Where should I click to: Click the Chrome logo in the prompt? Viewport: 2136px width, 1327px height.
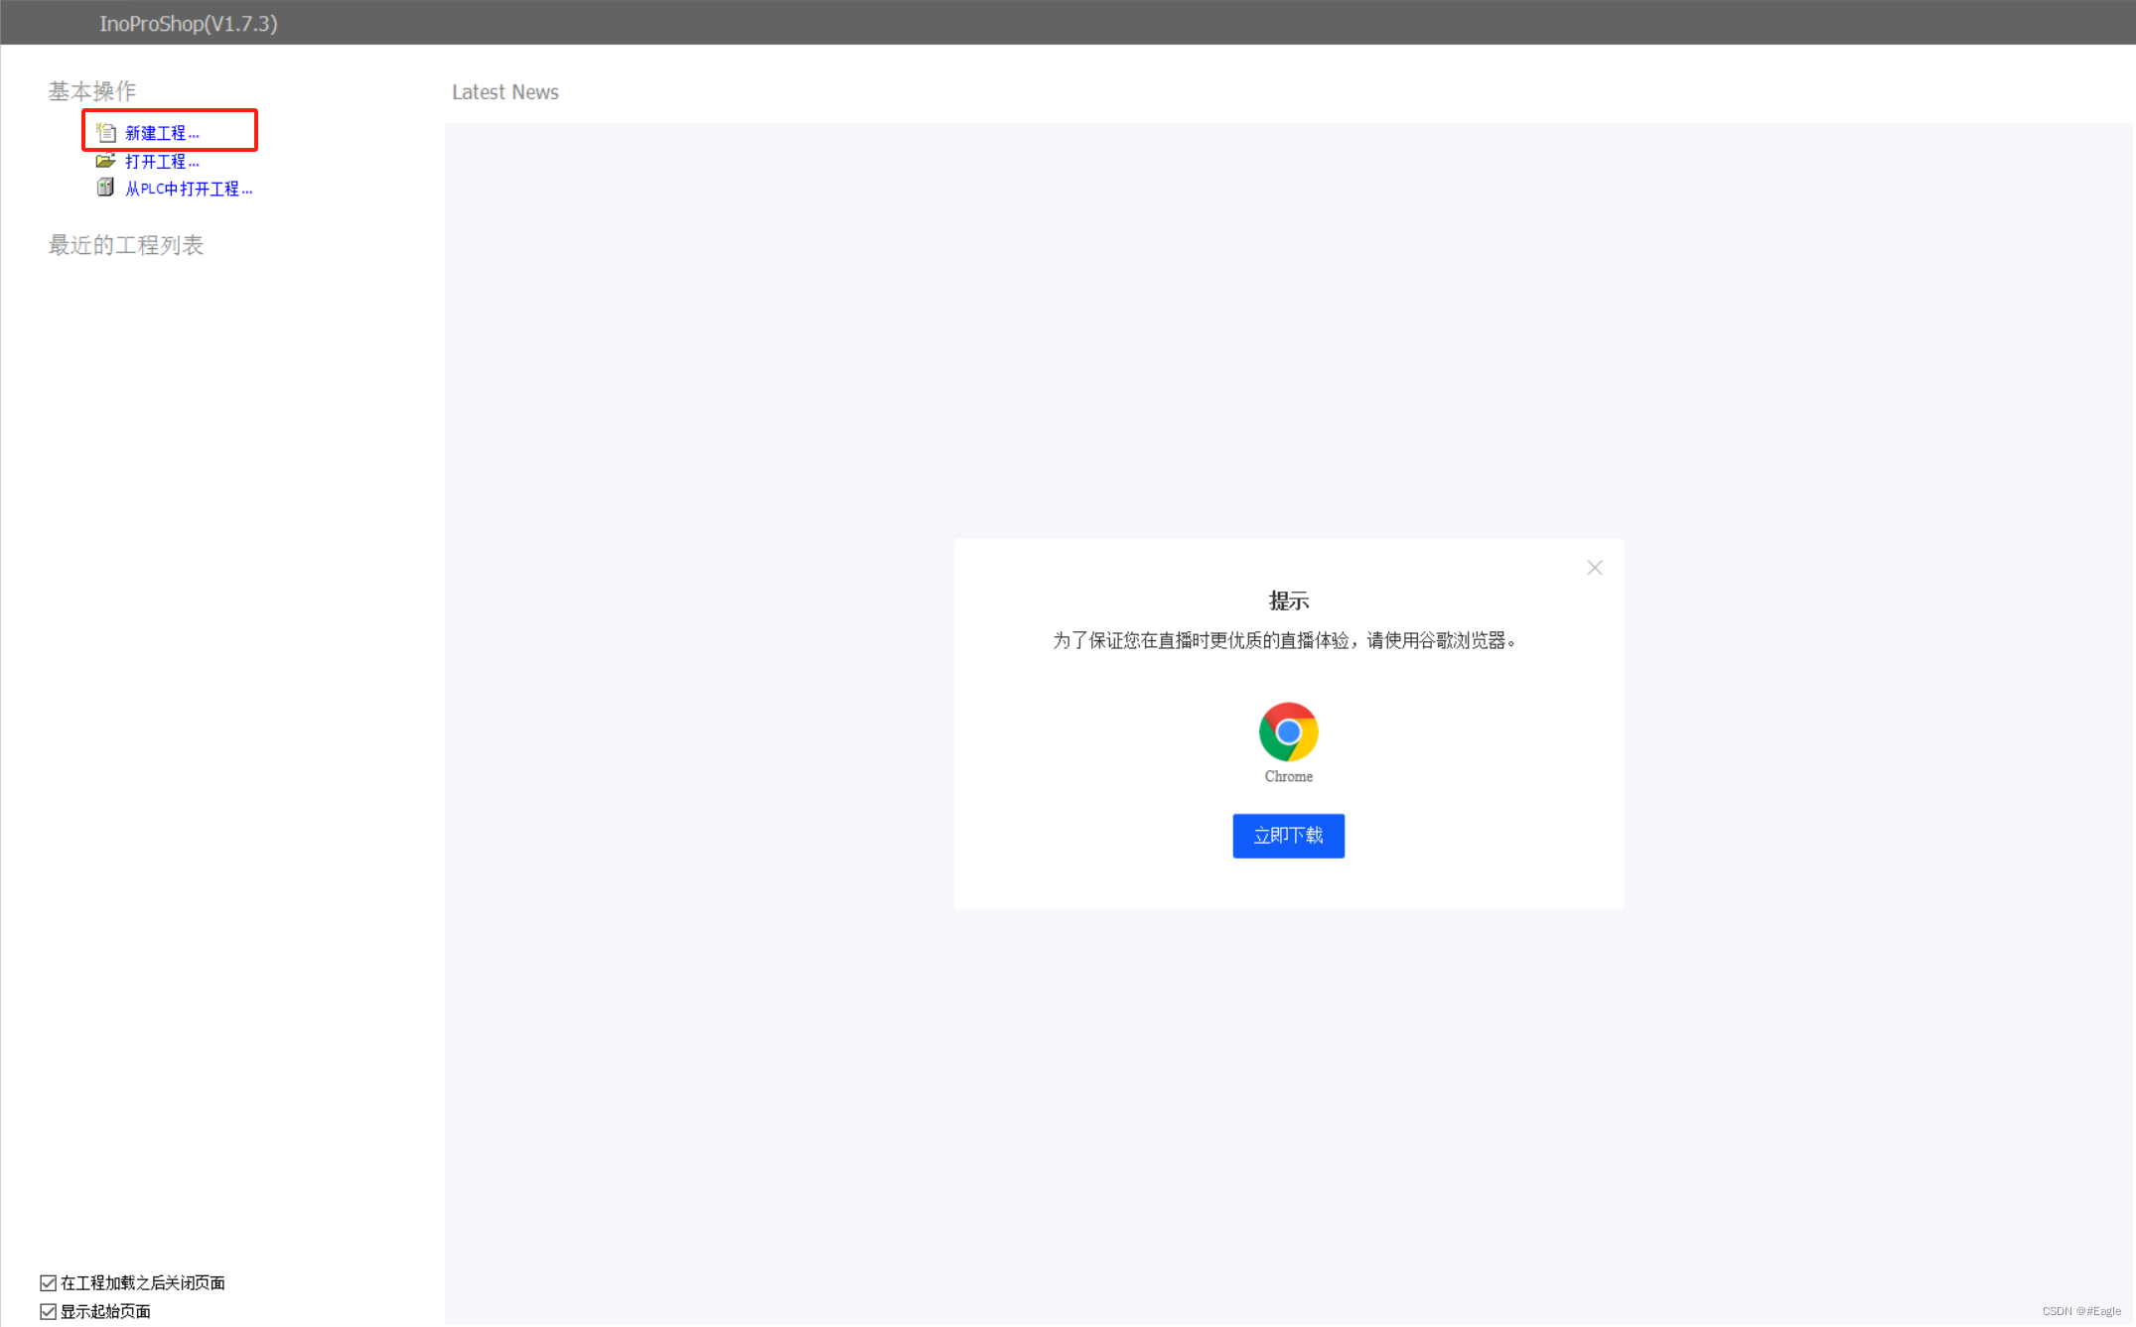coord(1288,731)
